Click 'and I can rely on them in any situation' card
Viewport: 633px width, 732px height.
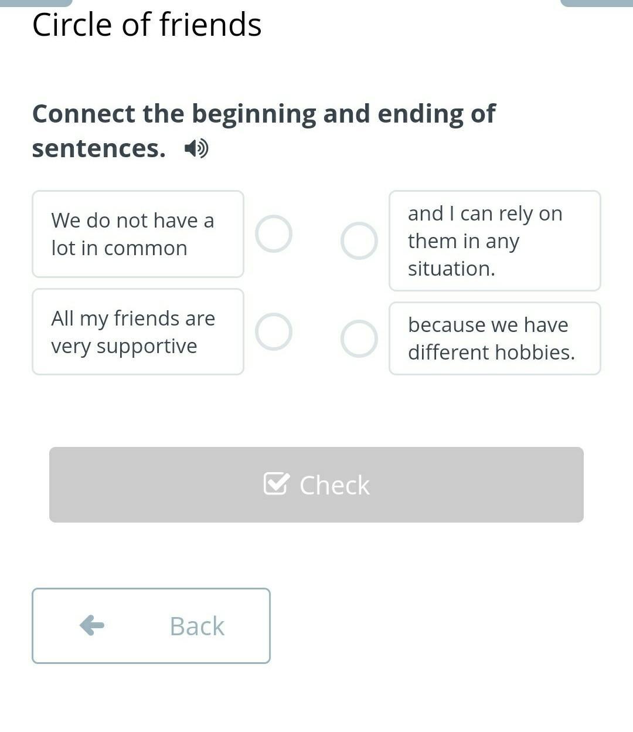coord(495,240)
